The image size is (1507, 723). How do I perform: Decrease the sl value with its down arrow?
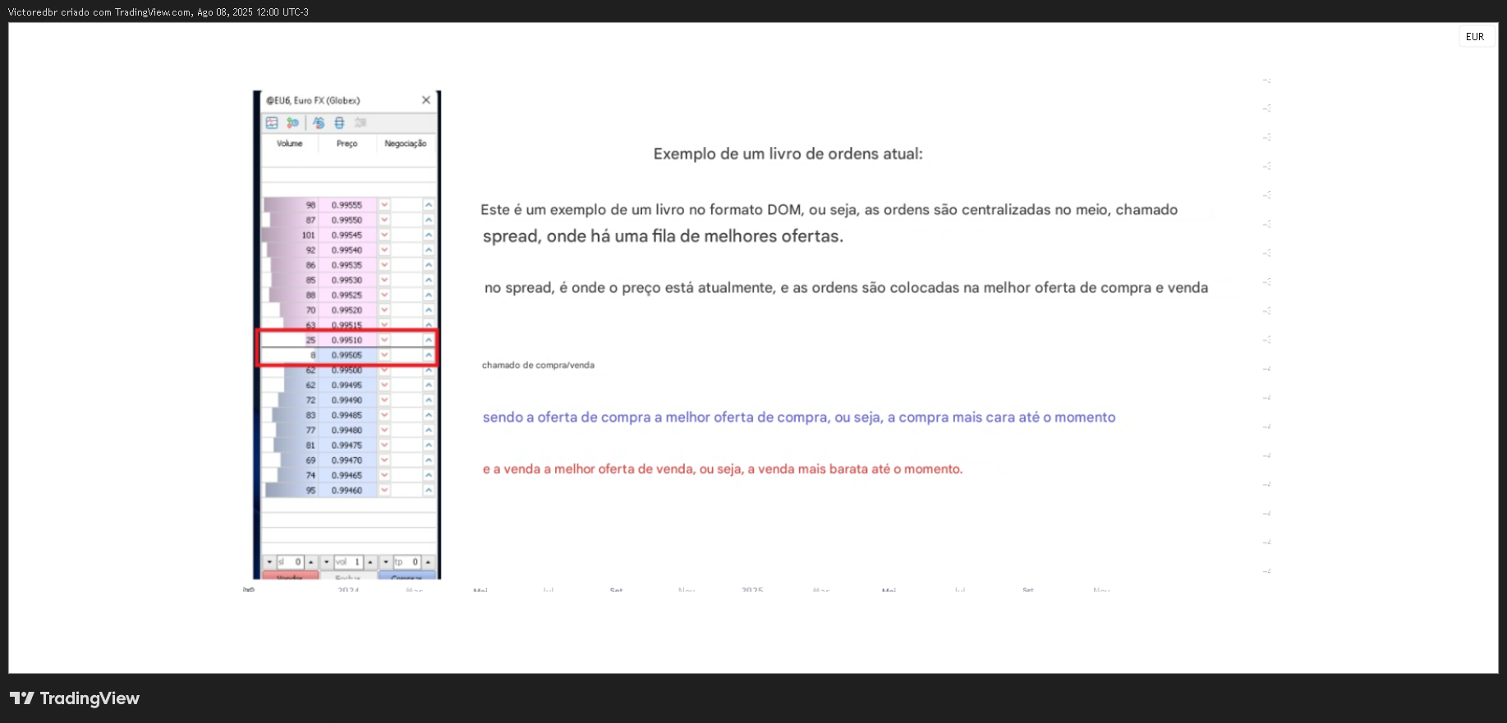(x=269, y=562)
